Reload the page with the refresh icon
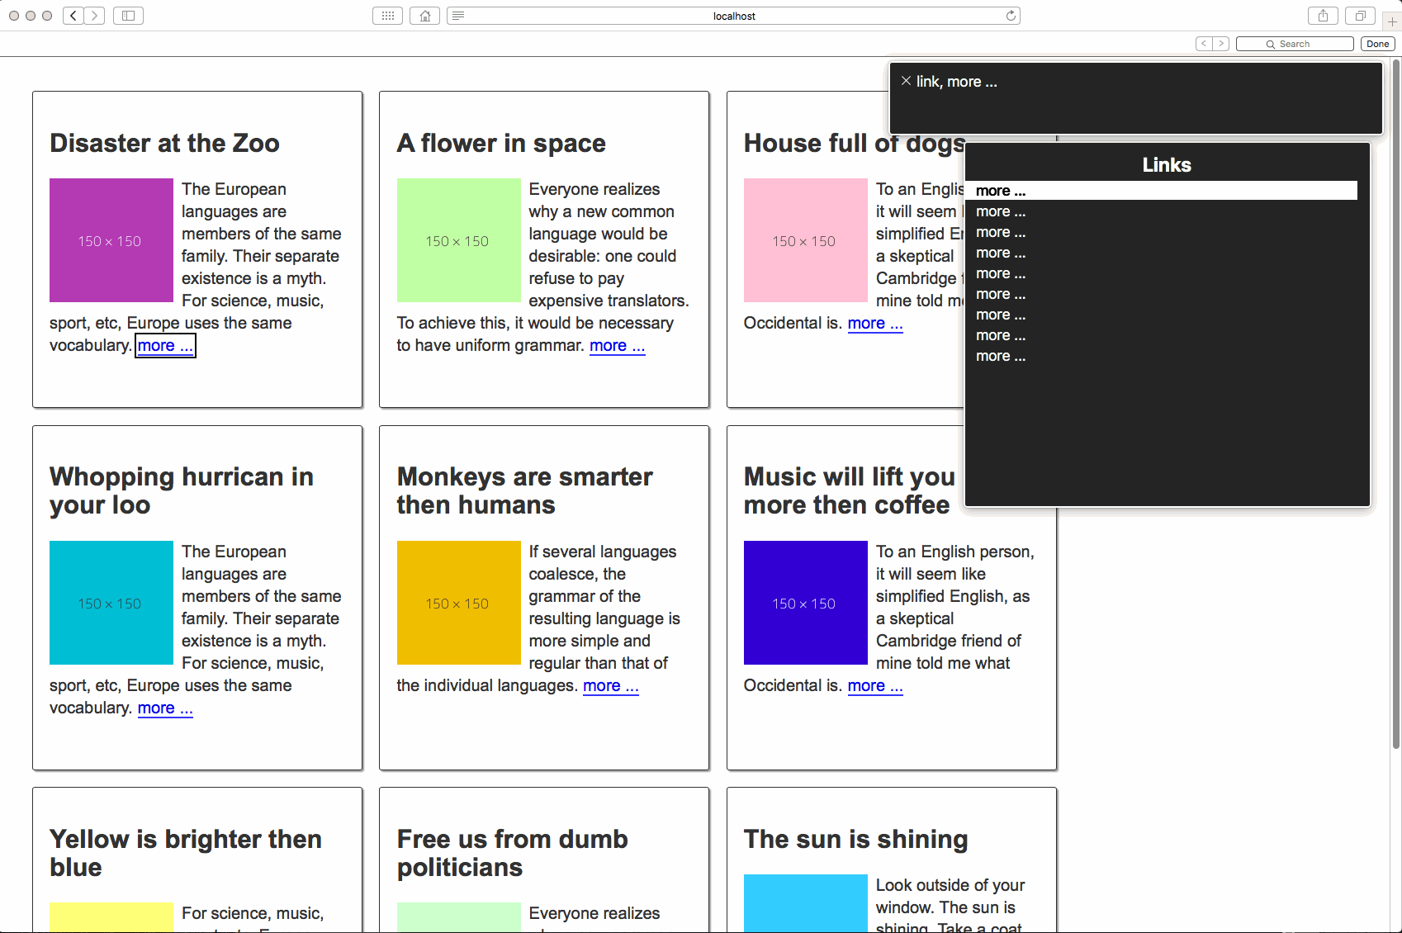 pos(1011,16)
